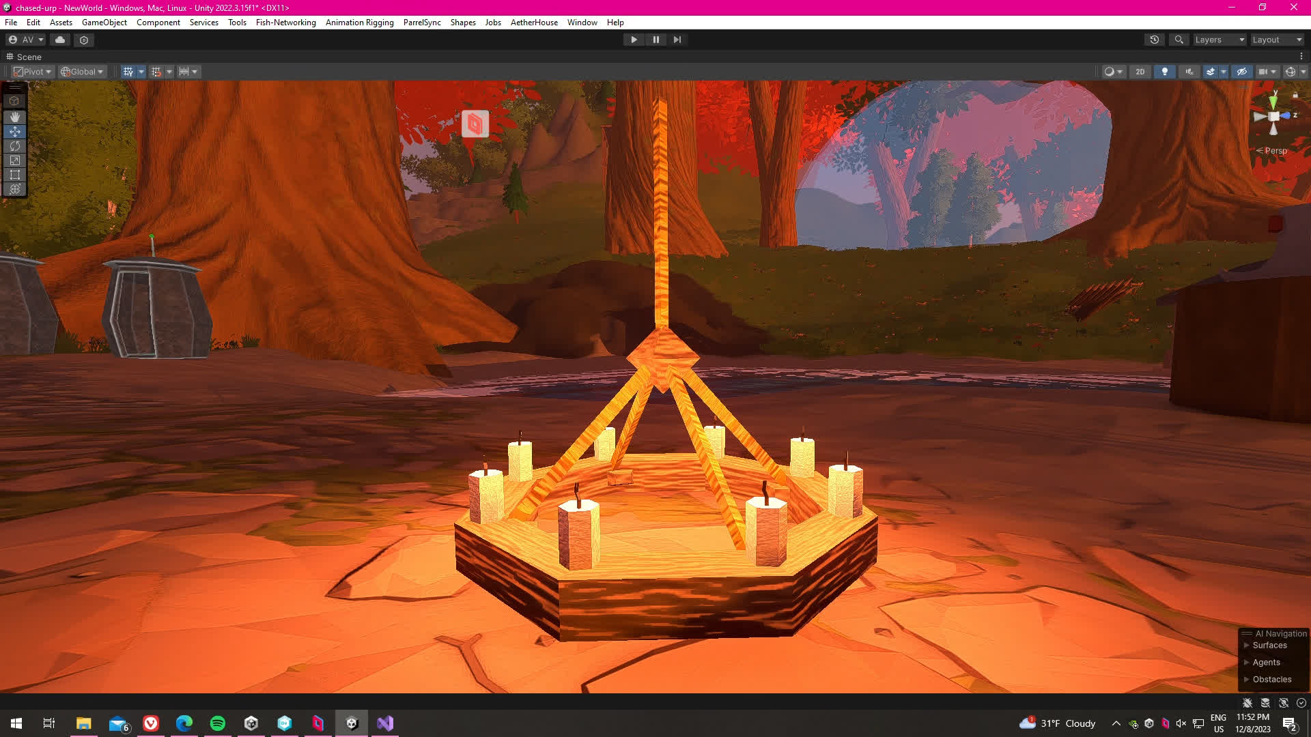This screenshot has height=737, width=1311.
Task: Click the Persp projection label
Action: coord(1275,151)
